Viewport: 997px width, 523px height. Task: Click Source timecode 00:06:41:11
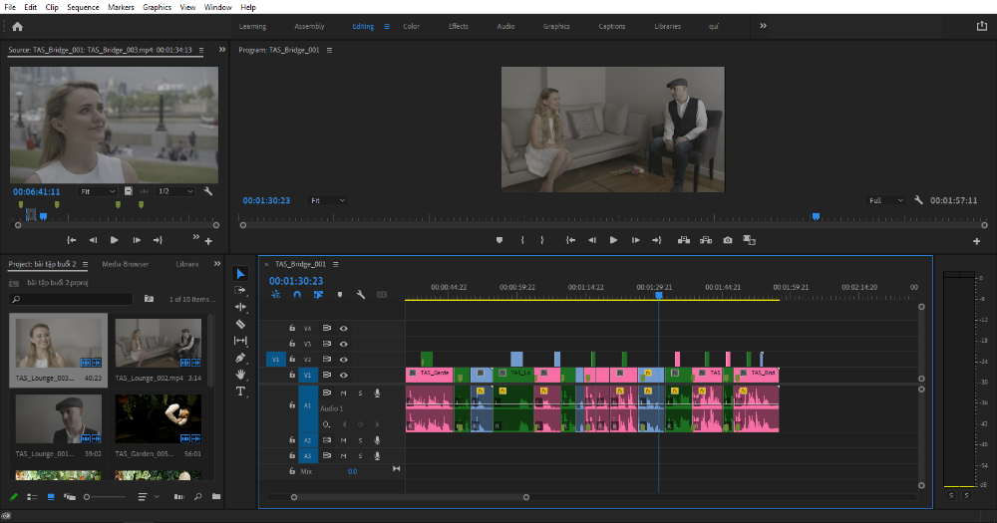tap(36, 191)
